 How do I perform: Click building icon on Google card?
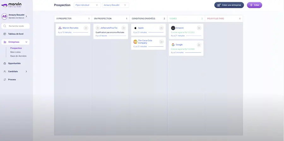coord(199,45)
